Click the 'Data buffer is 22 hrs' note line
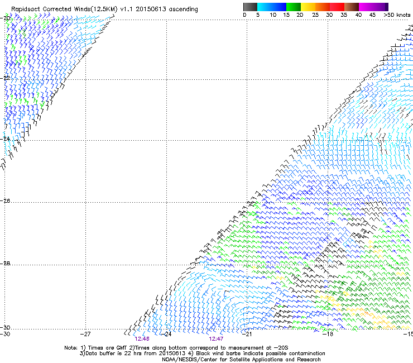 [x=202, y=354]
